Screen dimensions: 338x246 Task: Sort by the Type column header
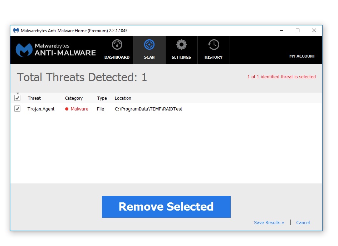[x=102, y=98]
